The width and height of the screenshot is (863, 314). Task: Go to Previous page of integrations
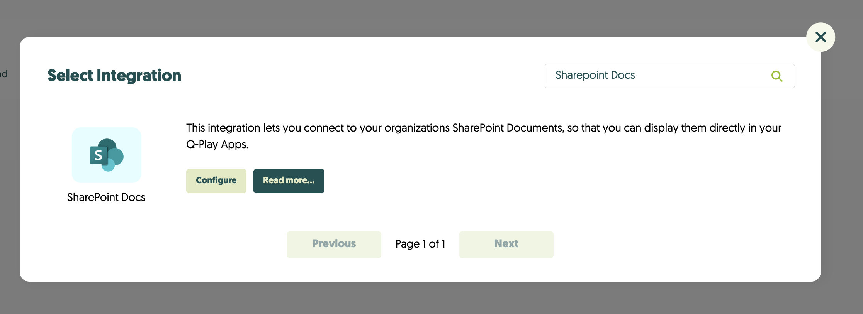click(x=334, y=244)
